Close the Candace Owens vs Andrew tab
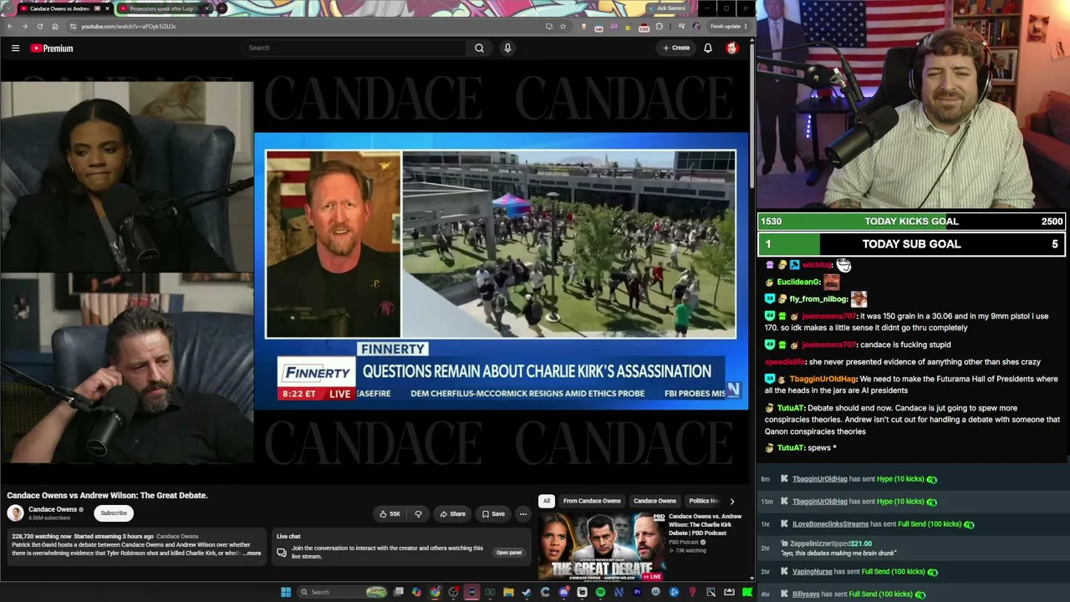The image size is (1070, 602). pyautogui.click(x=107, y=8)
